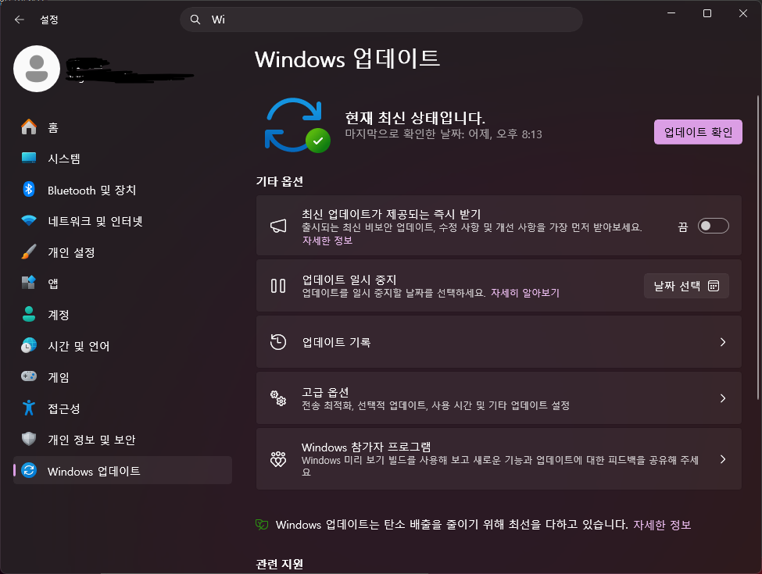
Task: Click the 게임 controller icon
Action: click(29, 376)
